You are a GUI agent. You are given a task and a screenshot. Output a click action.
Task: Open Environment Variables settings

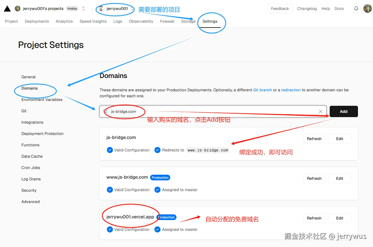tap(42, 100)
